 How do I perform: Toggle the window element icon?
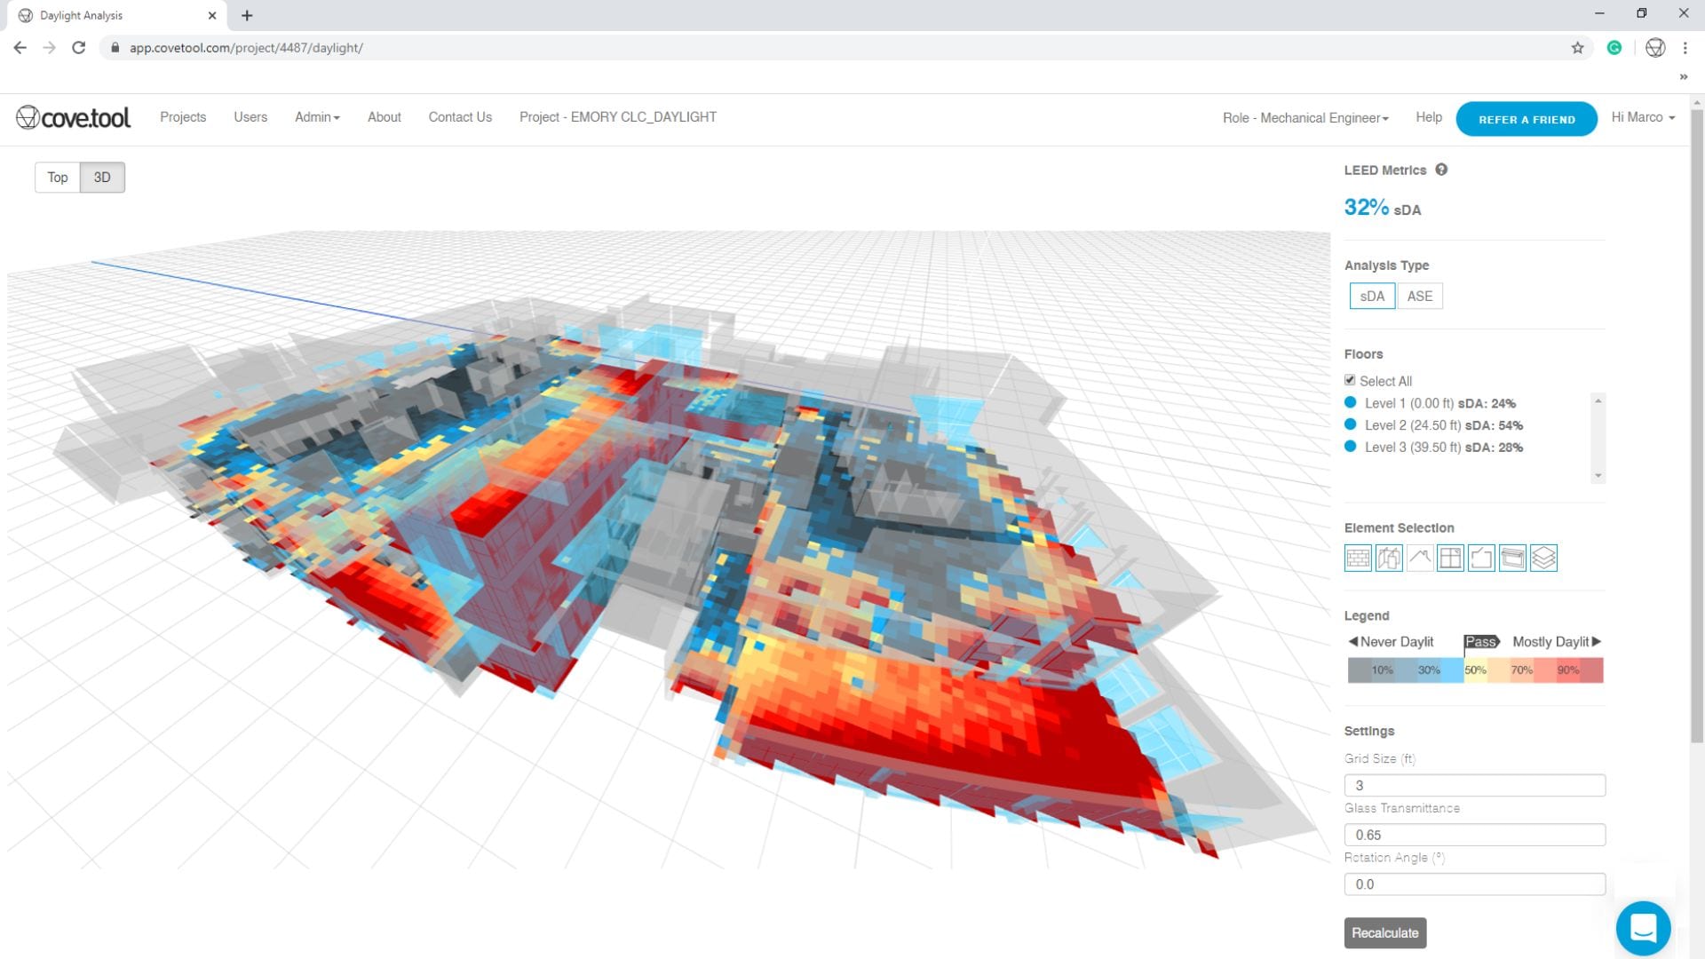coord(1450,558)
